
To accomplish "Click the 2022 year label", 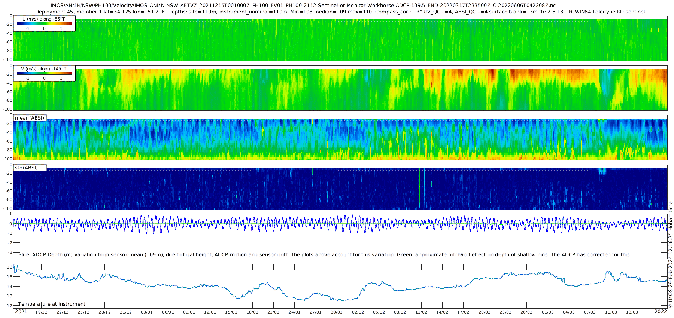I will coord(661,311).
